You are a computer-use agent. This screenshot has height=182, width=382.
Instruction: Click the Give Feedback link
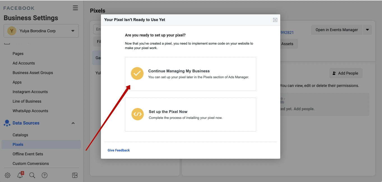(x=119, y=150)
